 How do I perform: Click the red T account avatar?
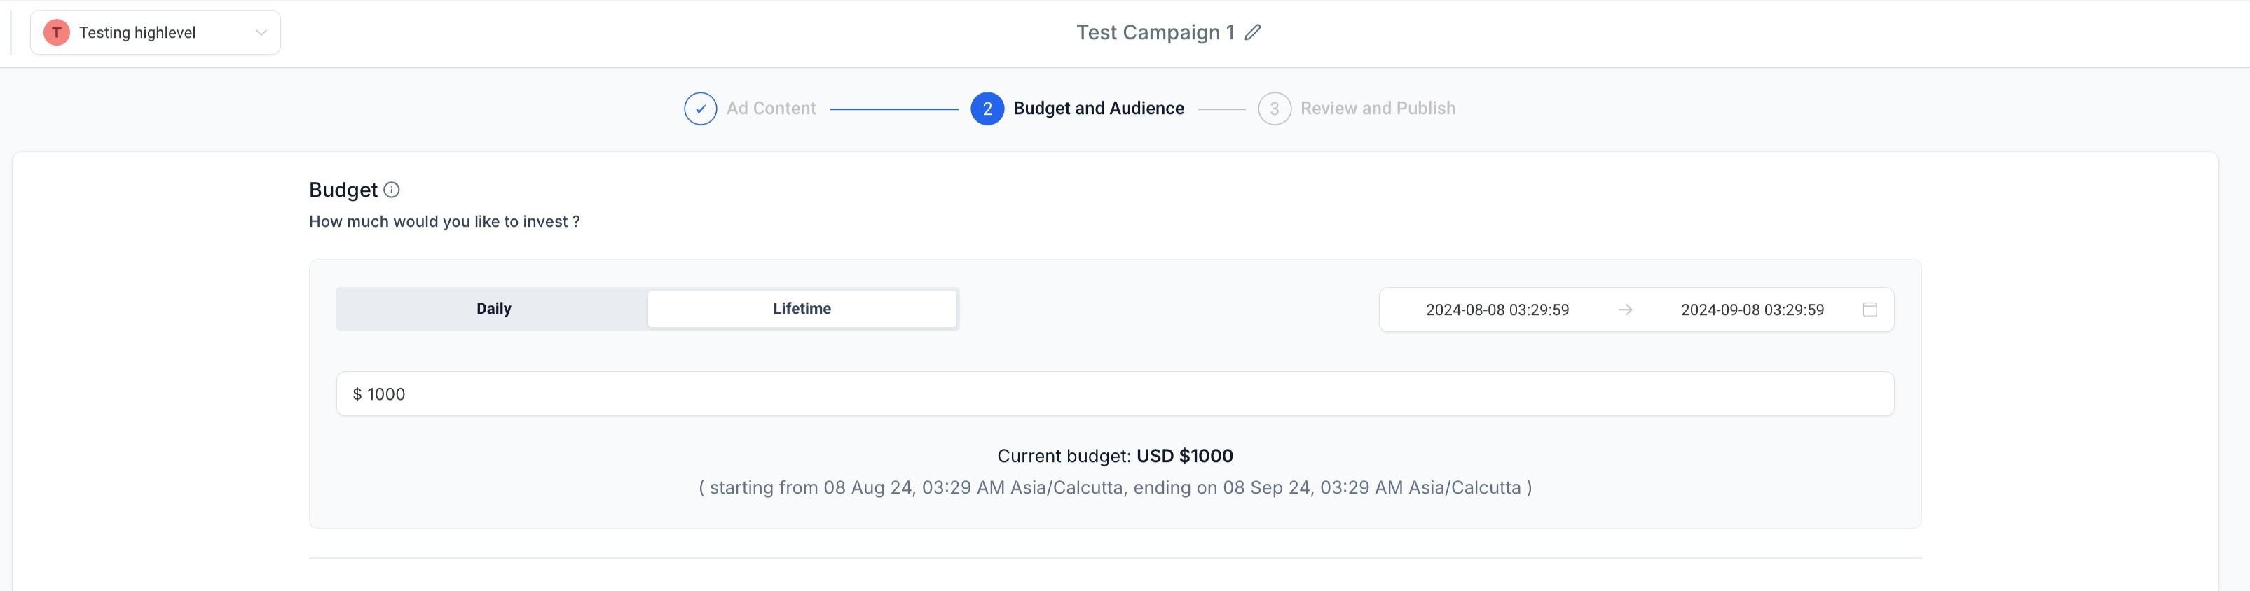[x=57, y=32]
